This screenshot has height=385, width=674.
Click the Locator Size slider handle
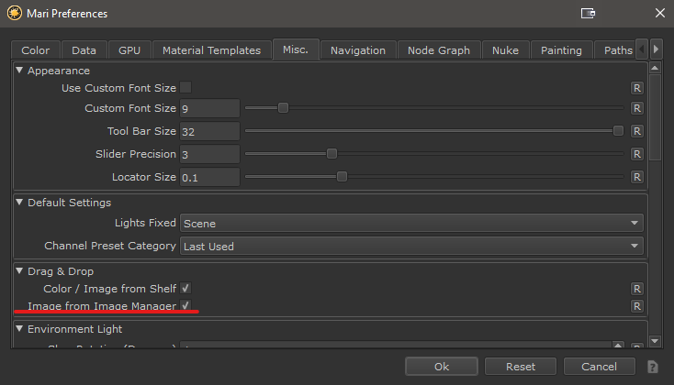342,177
